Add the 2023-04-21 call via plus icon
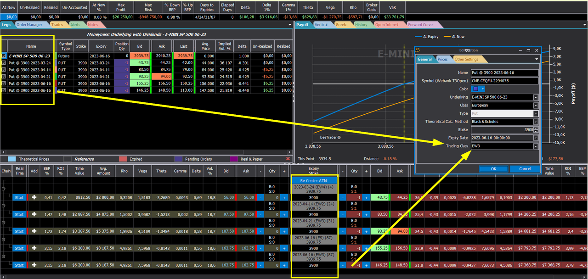588x279 pixels. coord(34,231)
